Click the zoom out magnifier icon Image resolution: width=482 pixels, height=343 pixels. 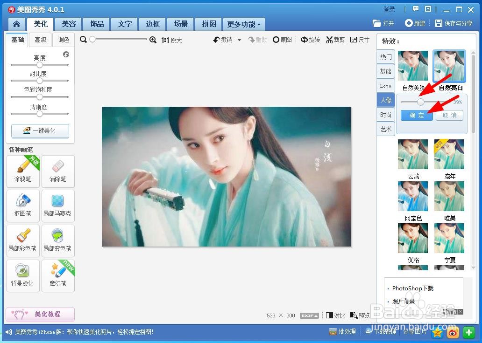click(83, 40)
